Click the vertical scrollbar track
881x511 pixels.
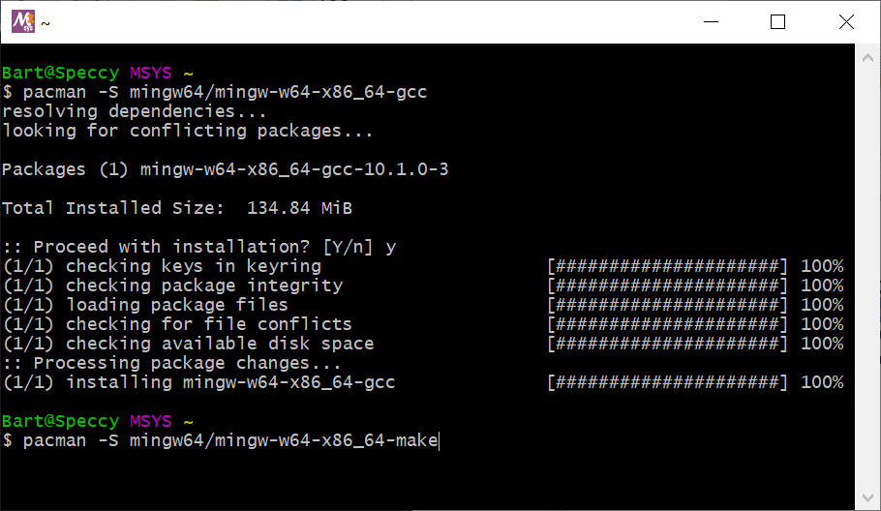[x=867, y=278]
